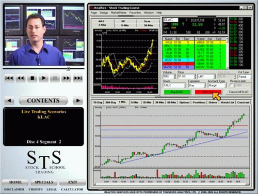Screen dimensions: 258x194
Task: Click the green Buy KLAC button
Action: coord(177,92)
